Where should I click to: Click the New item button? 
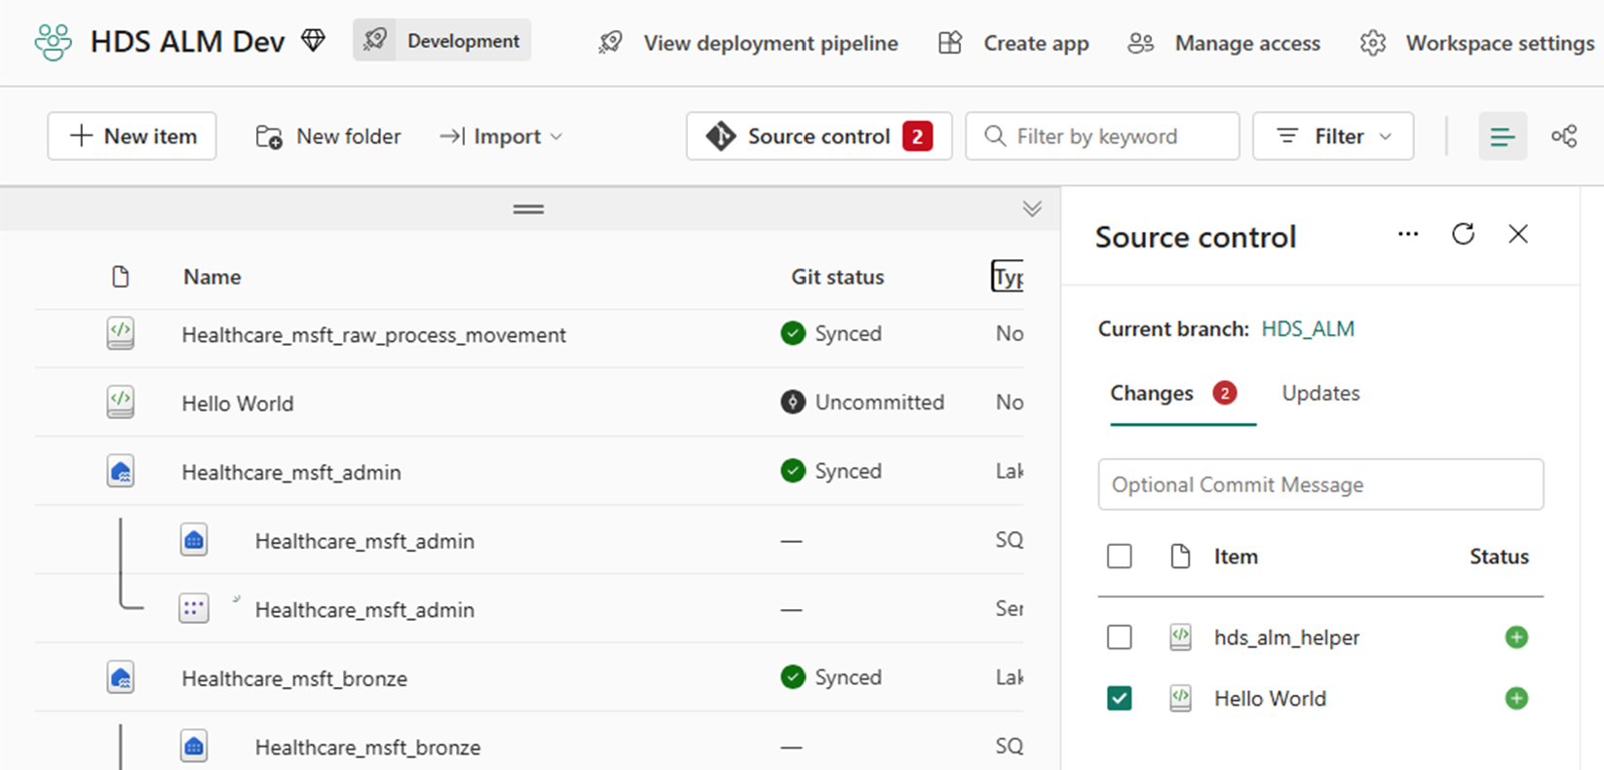[133, 136]
